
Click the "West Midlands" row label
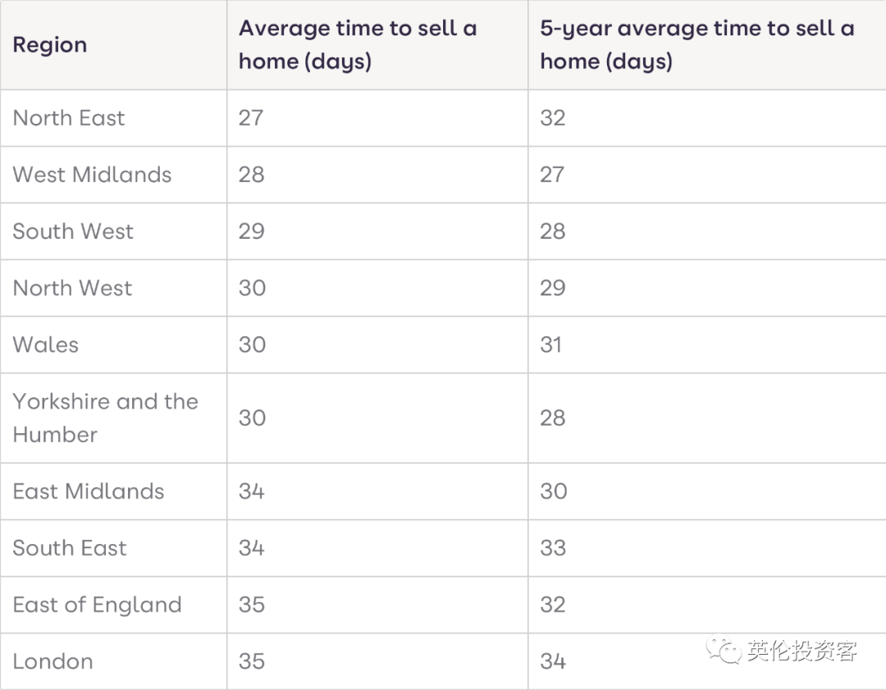pos(92,175)
